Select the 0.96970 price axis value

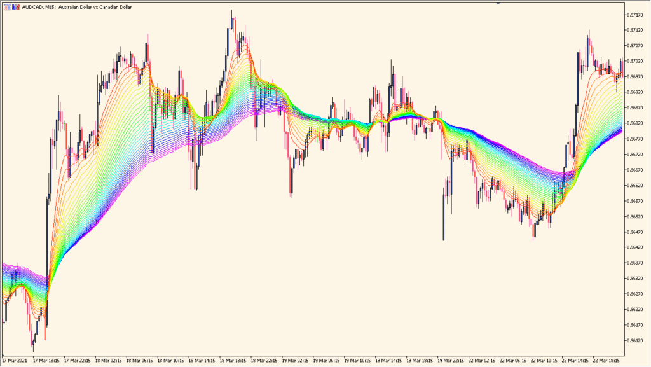[x=634, y=77]
